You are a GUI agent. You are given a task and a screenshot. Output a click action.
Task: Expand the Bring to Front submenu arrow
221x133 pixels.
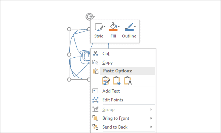(151, 118)
